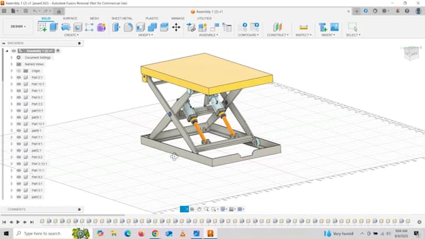The width and height of the screenshot is (425, 239).
Task: Toggle visibility of Part 2:2
Action: pos(19,104)
